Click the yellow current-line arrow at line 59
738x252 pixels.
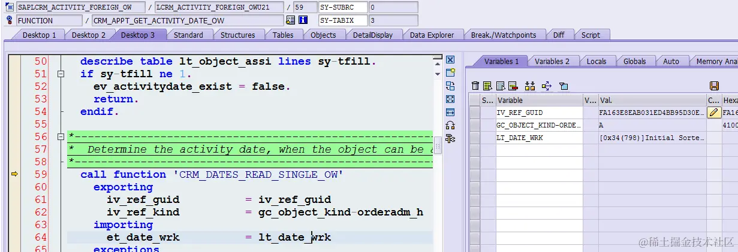coord(15,174)
